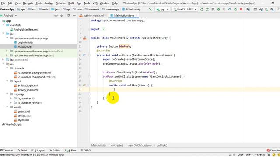Viewport: 280px width, 157px height.
Task: Click the onCreate() breadcrumb below editor
Action: click(x=117, y=145)
